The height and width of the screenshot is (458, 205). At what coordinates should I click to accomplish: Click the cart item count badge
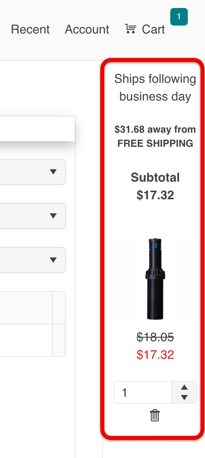coord(179,17)
